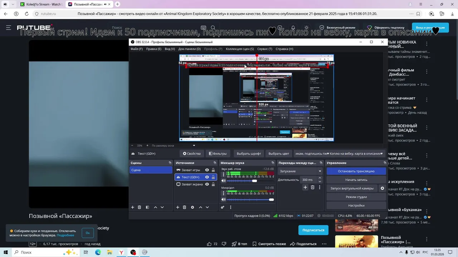
Task: Remove selected source with trash icon
Action: (x=185, y=207)
